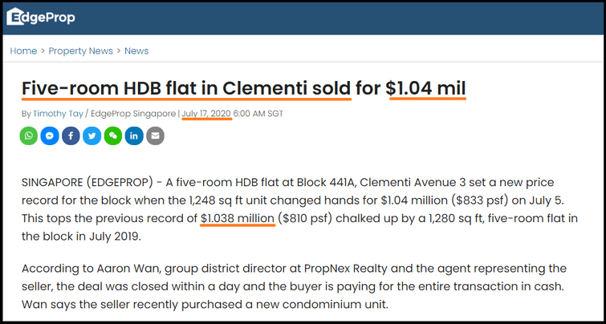Open the News breadcrumb link
The height and width of the screenshot is (324, 606).
click(x=136, y=51)
